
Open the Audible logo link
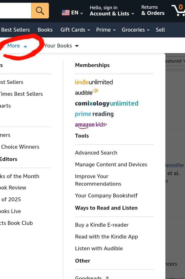87,92
